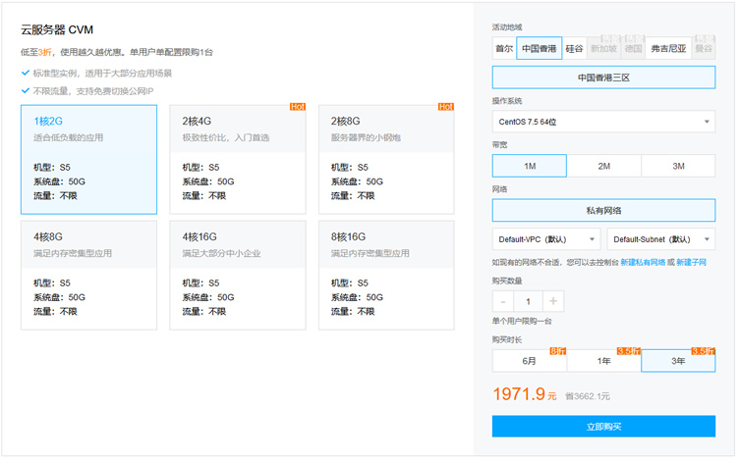
Task: Set bandwidth to 3M
Action: [678, 167]
